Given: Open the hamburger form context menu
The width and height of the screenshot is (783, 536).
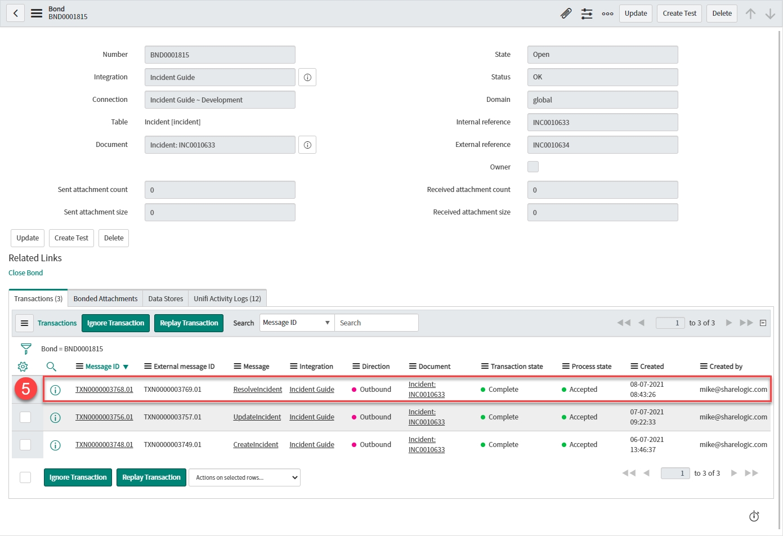Looking at the screenshot, I should pos(37,13).
